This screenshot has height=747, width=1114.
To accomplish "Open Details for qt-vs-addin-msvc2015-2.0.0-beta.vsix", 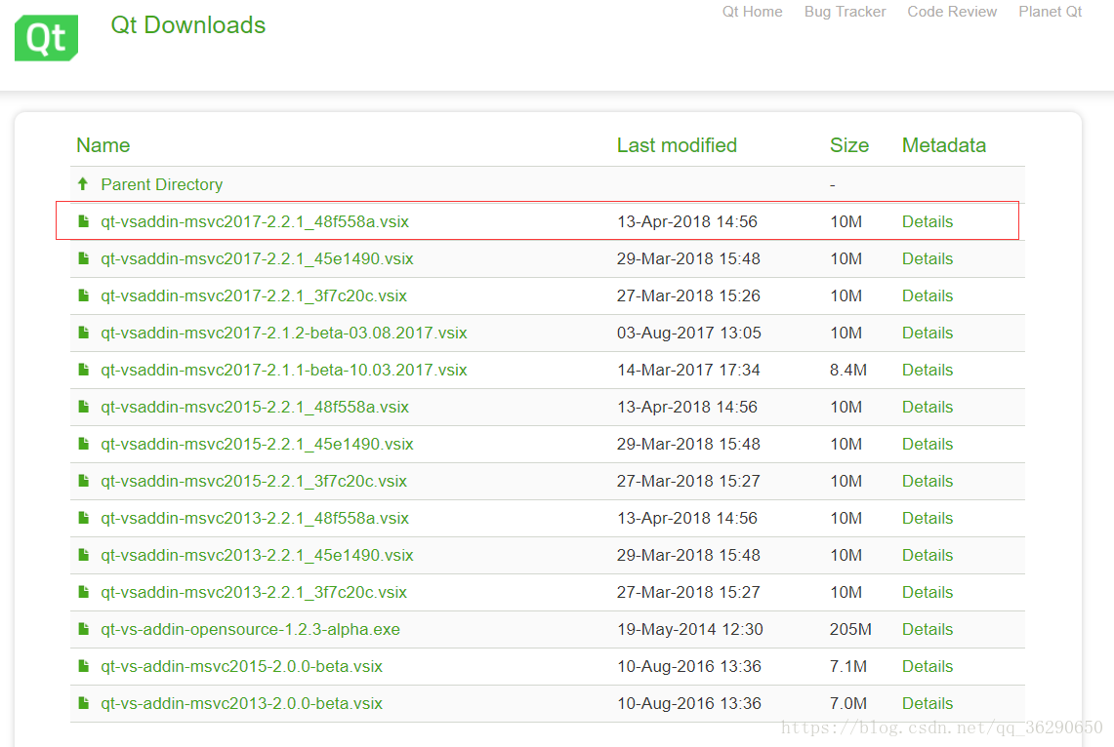I will coord(928,666).
